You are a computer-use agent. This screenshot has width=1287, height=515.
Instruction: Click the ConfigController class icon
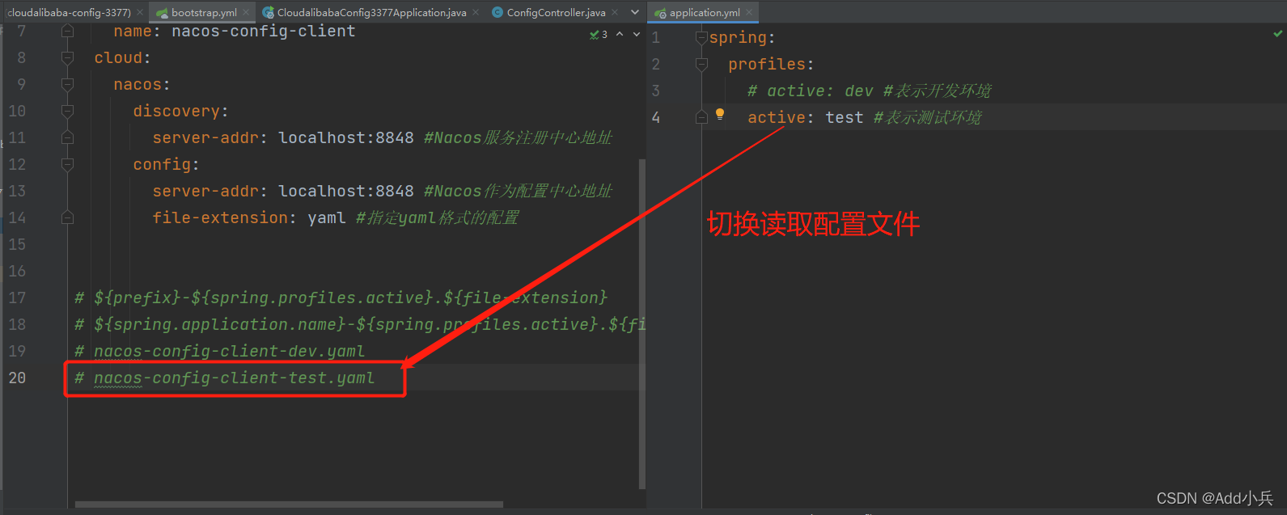coord(497,12)
